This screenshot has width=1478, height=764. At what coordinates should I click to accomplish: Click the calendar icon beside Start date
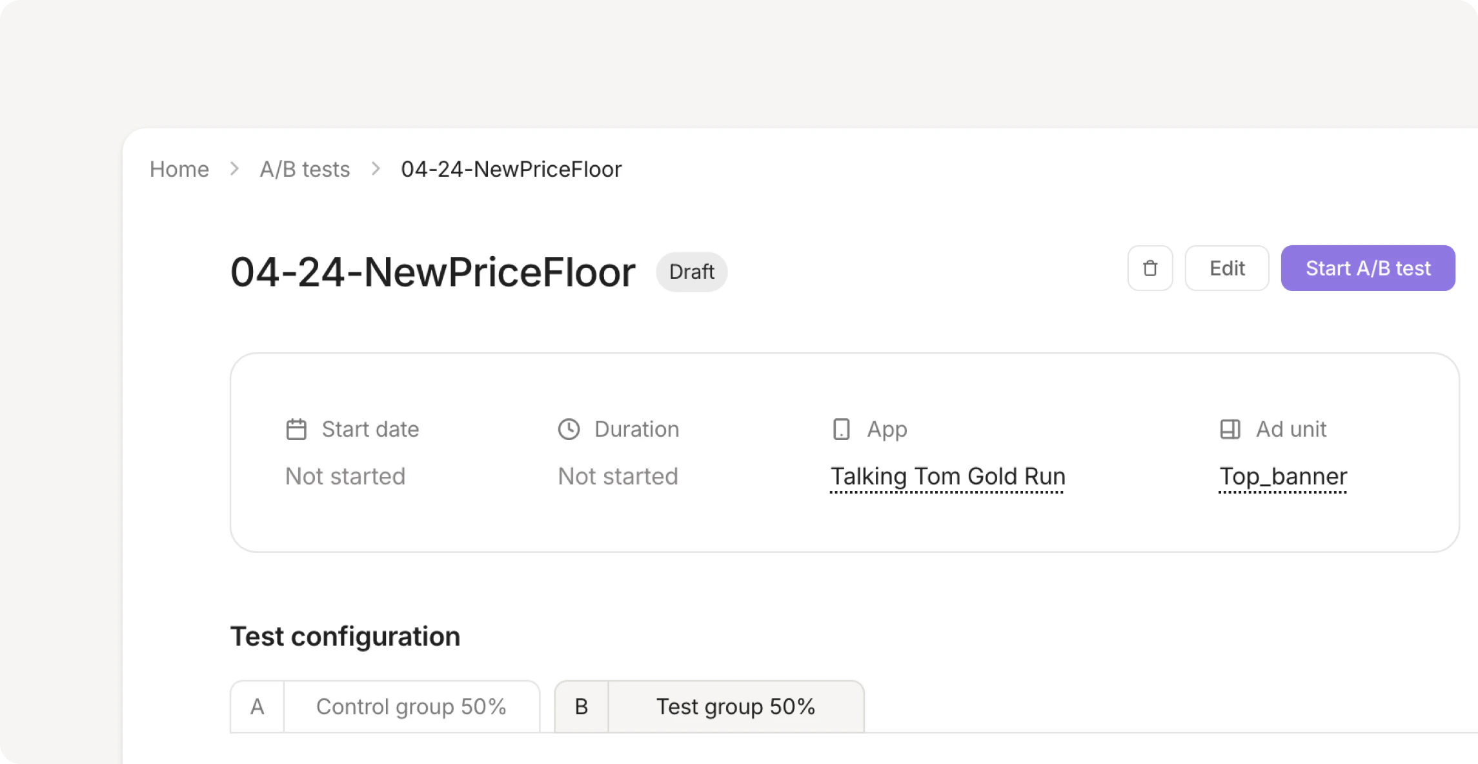point(296,429)
